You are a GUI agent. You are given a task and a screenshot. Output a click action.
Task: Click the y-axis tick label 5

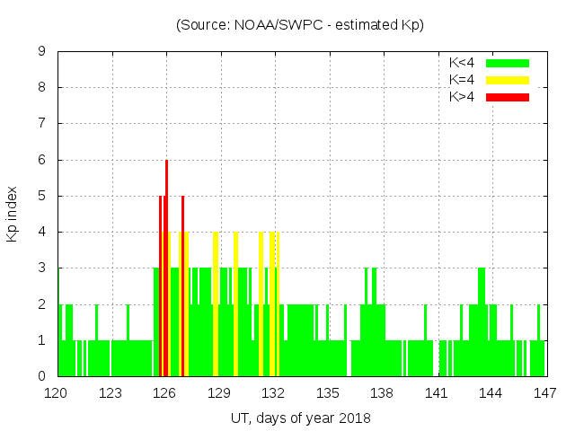pyautogui.click(x=41, y=196)
